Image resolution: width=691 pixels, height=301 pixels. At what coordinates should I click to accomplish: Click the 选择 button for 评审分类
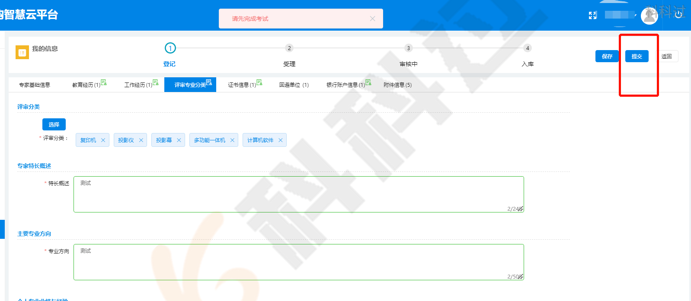(x=54, y=124)
